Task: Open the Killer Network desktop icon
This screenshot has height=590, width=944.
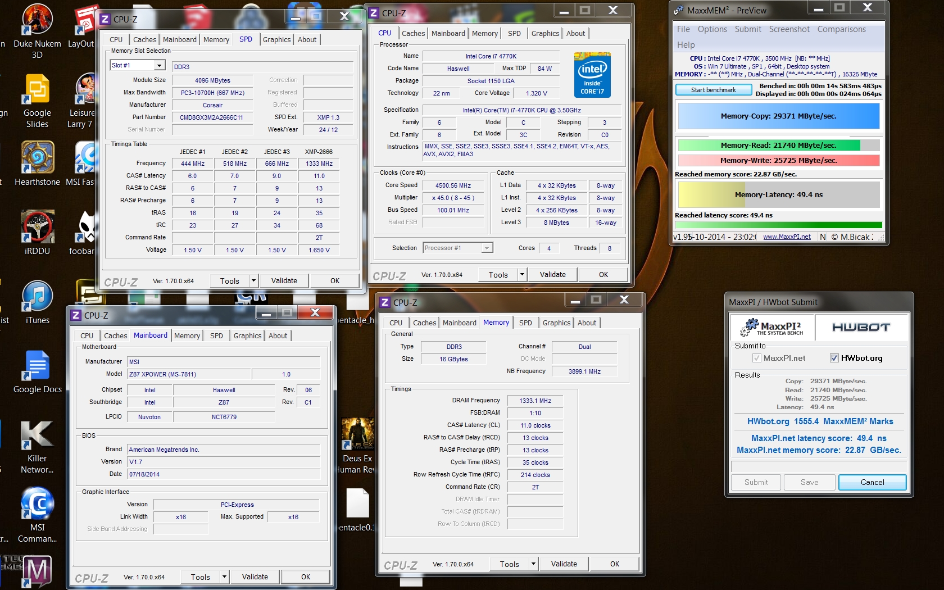Action: [37, 447]
